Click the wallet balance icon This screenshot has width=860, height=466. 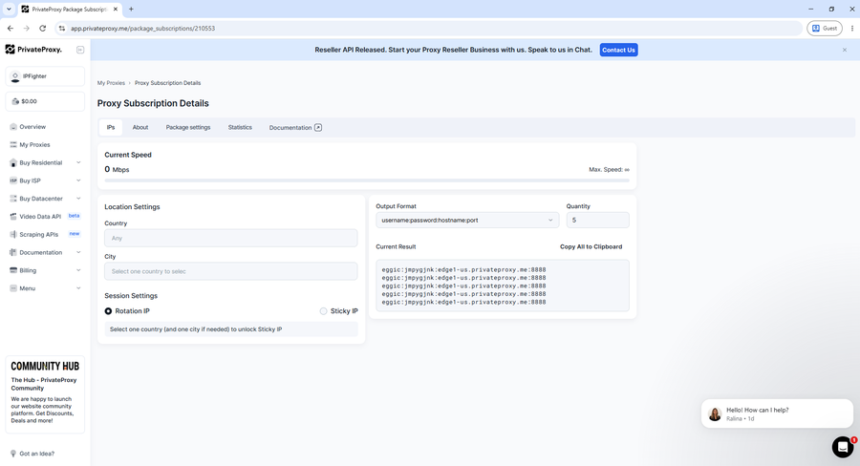15,101
